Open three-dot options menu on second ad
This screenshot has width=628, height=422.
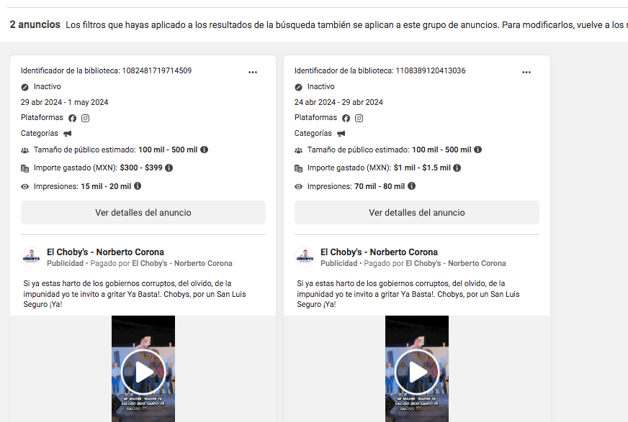click(x=526, y=72)
